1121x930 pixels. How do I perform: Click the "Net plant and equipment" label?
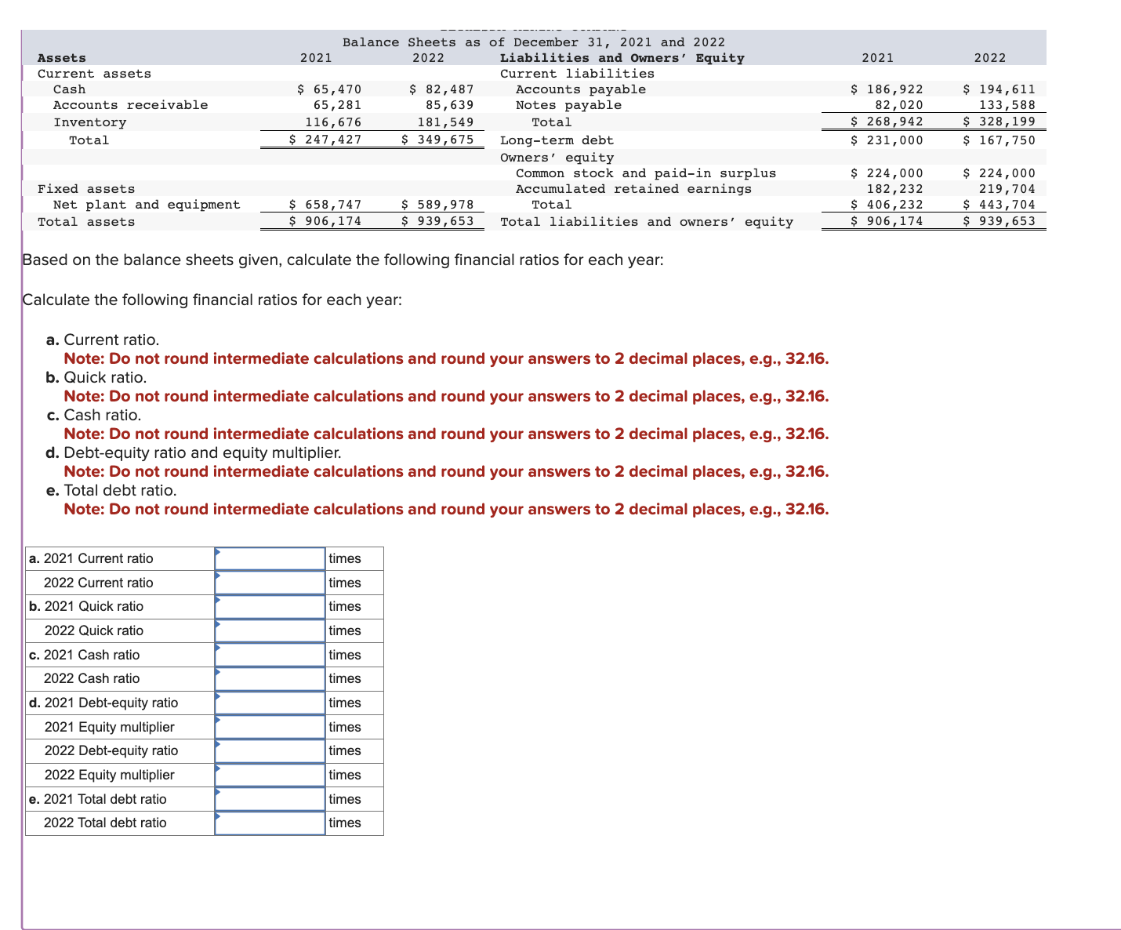pos(147,205)
